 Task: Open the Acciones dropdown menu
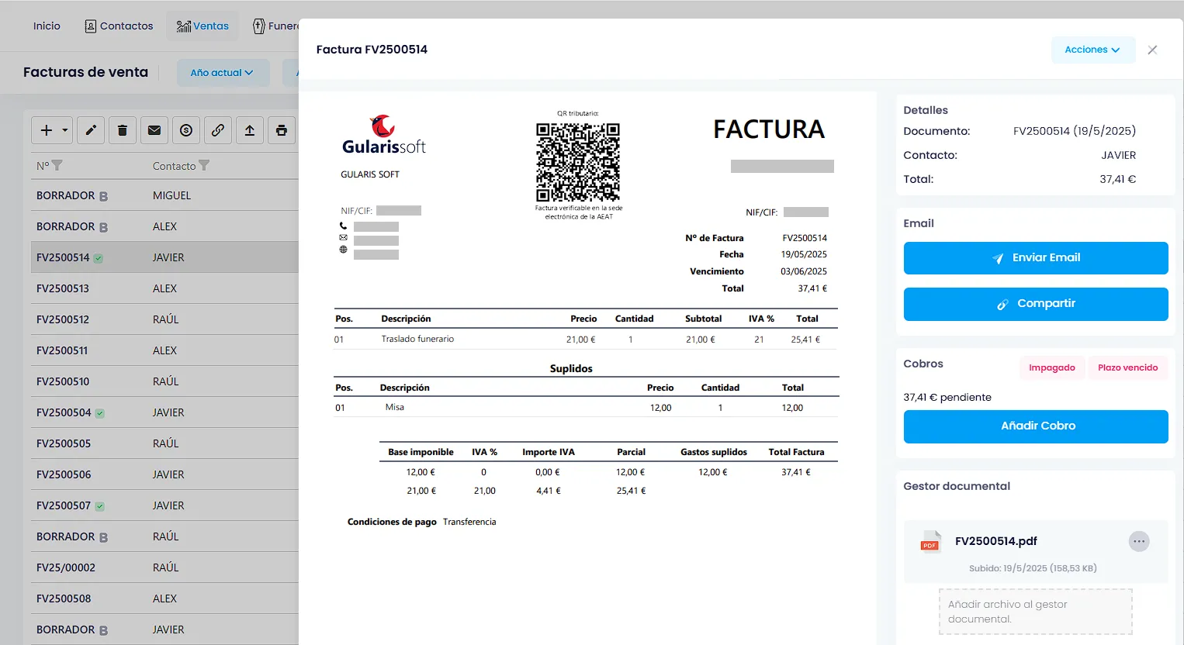point(1092,50)
